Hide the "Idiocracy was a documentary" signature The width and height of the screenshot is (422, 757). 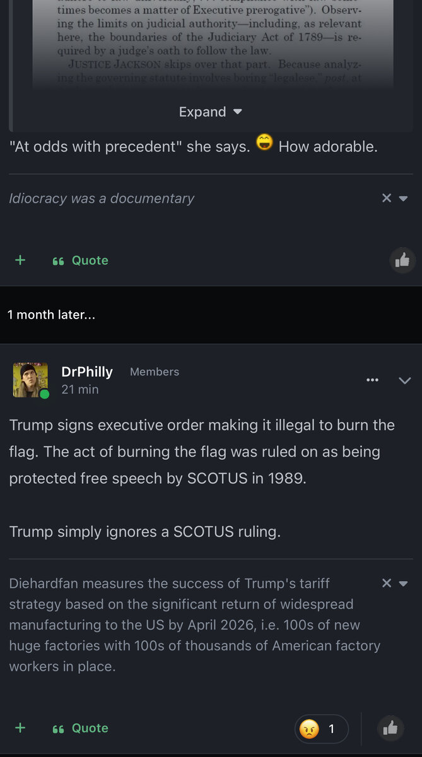387,198
